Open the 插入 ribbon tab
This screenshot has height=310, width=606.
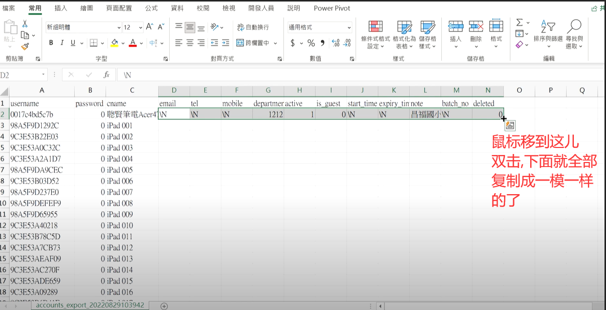click(x=61, y=8)
